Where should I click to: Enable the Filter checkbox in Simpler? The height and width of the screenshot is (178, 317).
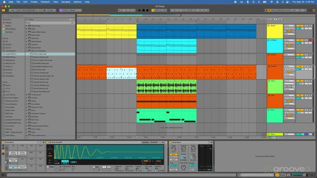pos(48,167)
